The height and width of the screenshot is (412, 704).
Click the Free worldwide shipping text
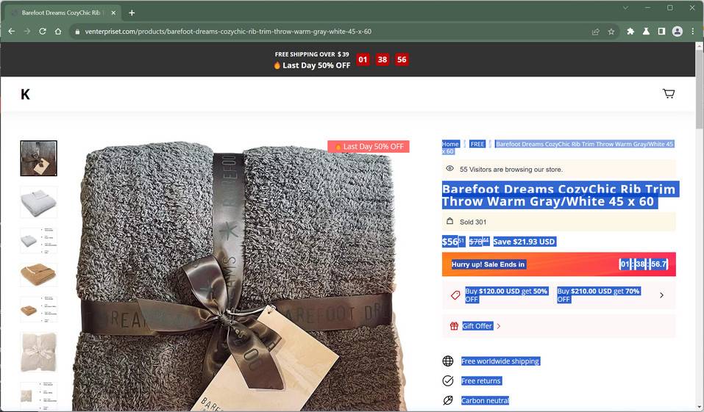click(500, 361)
